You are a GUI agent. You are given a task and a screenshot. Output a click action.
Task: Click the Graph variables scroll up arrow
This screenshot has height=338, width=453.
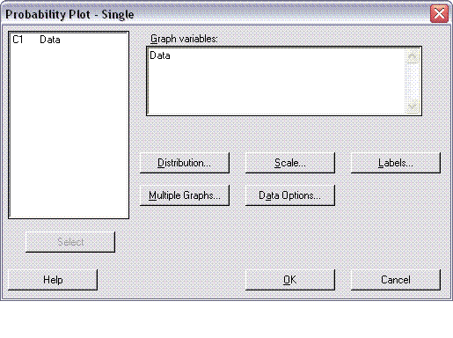click(x=412, y=56)
